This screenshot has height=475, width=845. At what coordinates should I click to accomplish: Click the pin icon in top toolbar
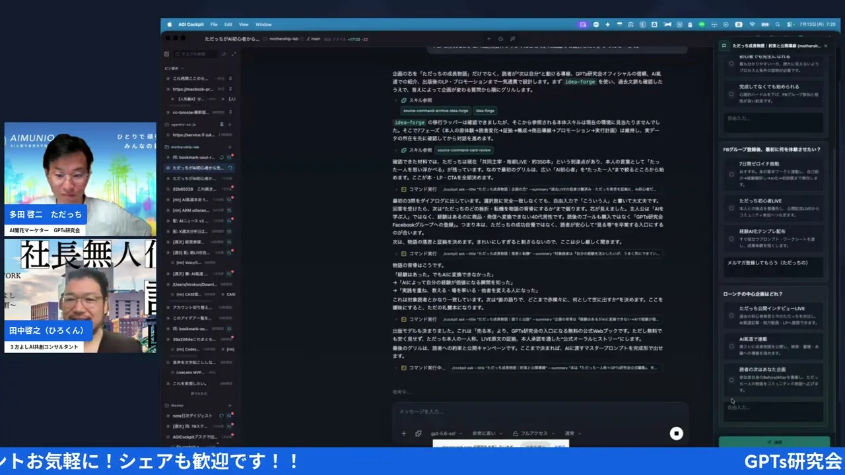513,39
